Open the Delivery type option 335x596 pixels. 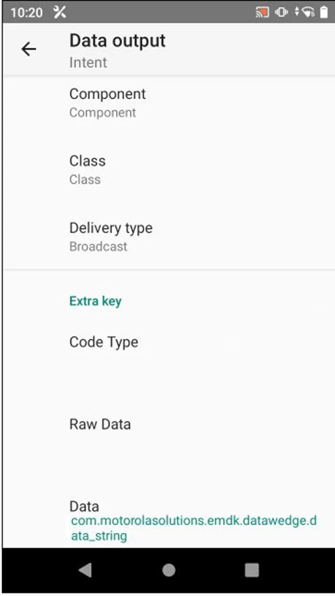(x=168, y=237)
